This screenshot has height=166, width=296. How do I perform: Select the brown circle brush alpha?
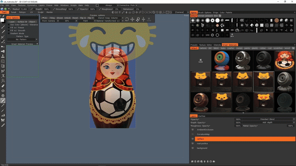pos(277,20)
